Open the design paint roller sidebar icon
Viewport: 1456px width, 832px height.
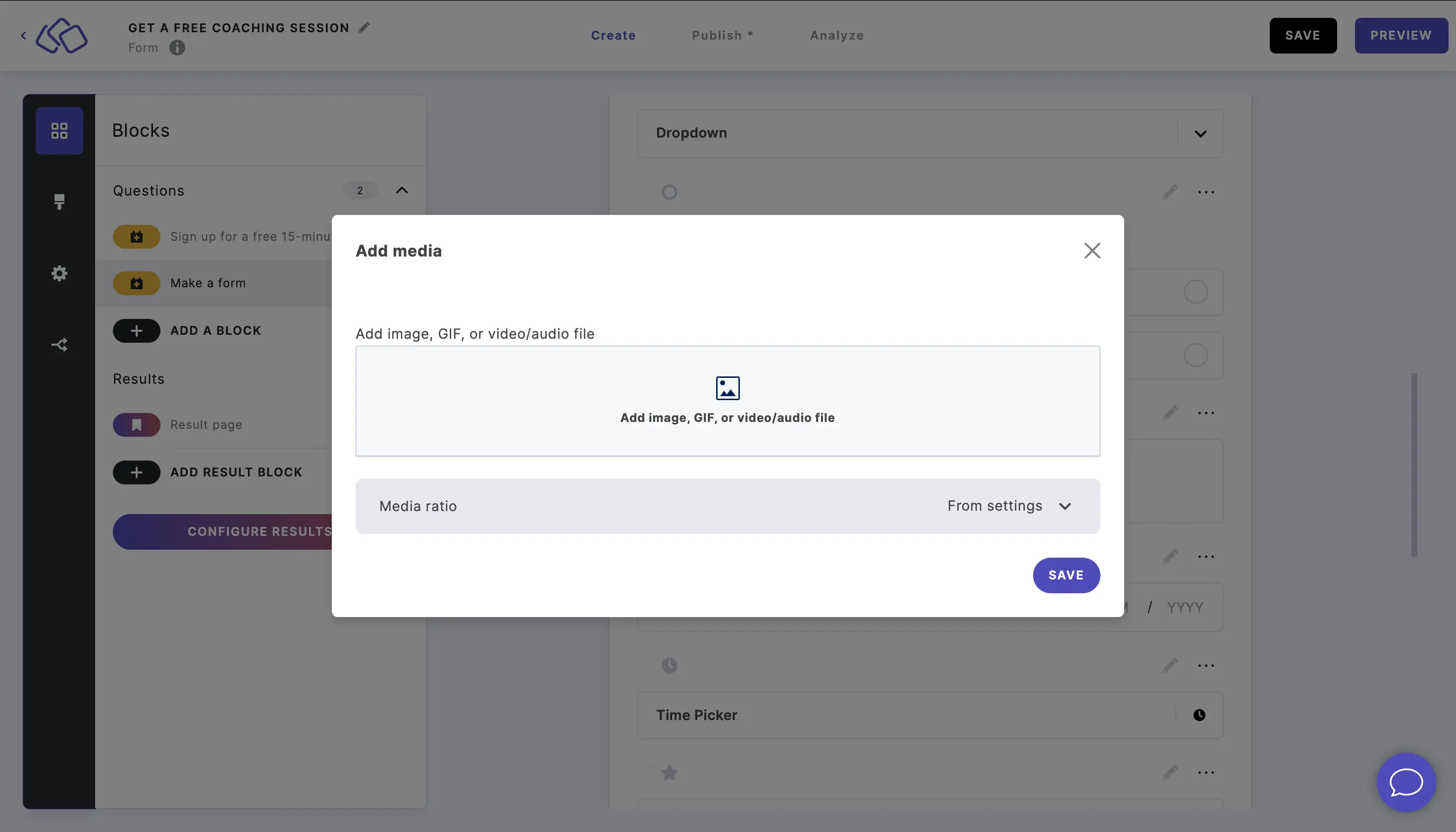tap(59, 202)
